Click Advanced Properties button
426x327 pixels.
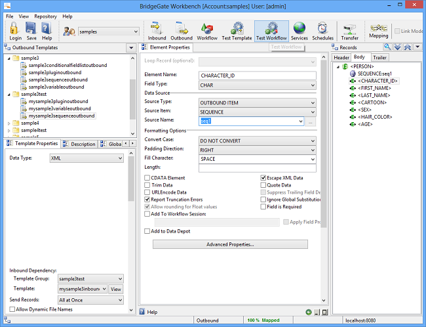[x=230, y=244]
